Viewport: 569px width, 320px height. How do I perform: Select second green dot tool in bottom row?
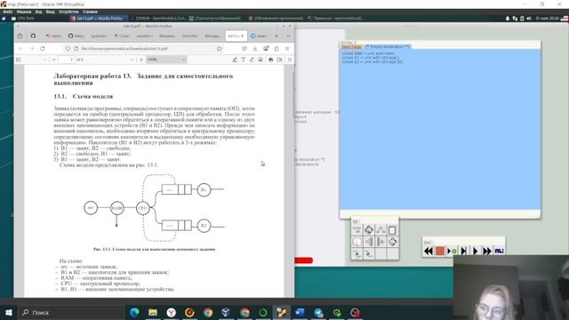[x=369, y=253]
